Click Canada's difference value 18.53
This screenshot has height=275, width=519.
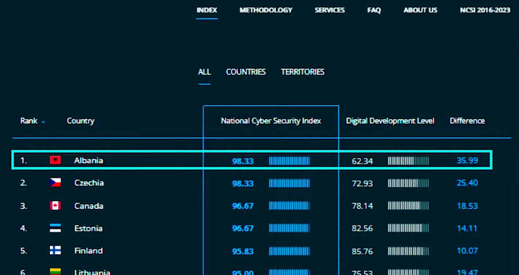click(x=468, y=206)
